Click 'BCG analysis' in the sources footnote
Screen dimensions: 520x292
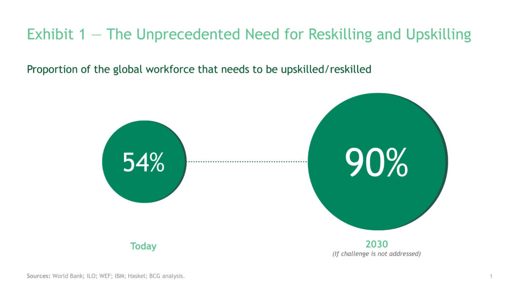[x=166, y=276]
